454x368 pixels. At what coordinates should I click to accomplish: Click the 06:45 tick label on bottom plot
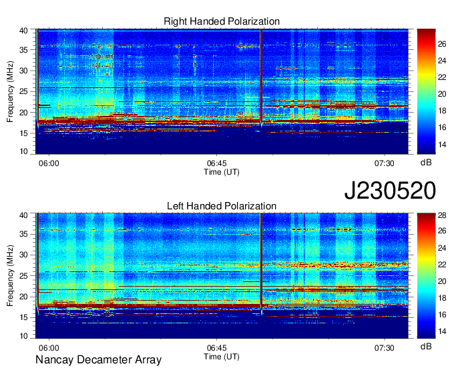pos(217,348)
